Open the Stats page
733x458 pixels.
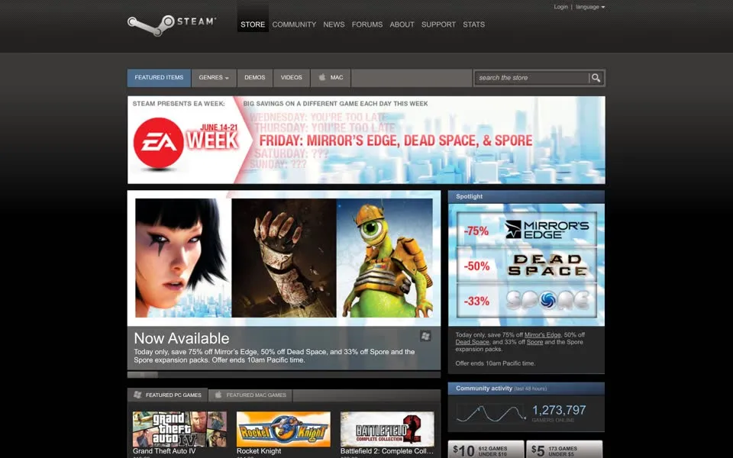pyautogui.click(x=473, y=24)
